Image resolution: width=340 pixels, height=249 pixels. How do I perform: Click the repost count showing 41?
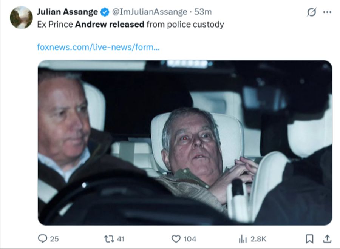(121, 239)
